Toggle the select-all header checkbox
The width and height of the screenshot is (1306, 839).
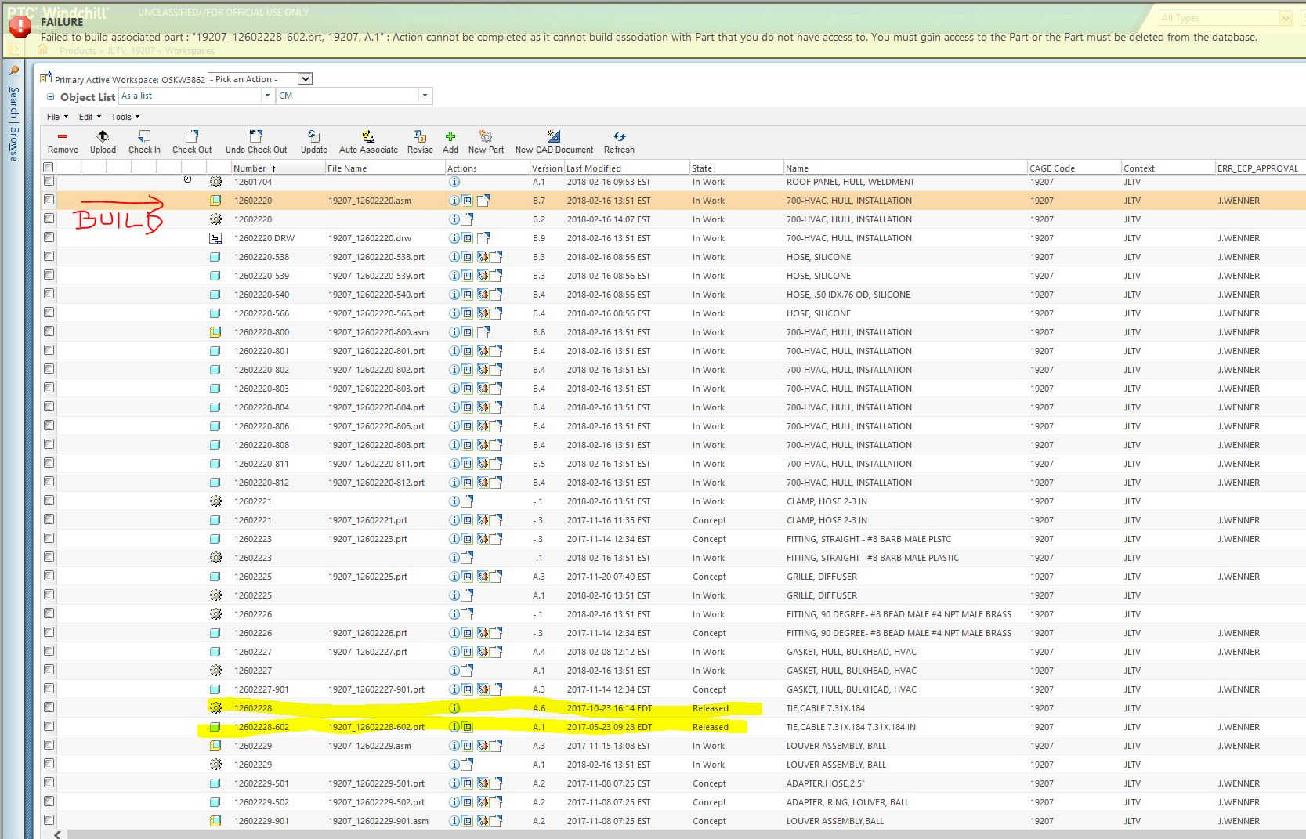click(49, 168)
